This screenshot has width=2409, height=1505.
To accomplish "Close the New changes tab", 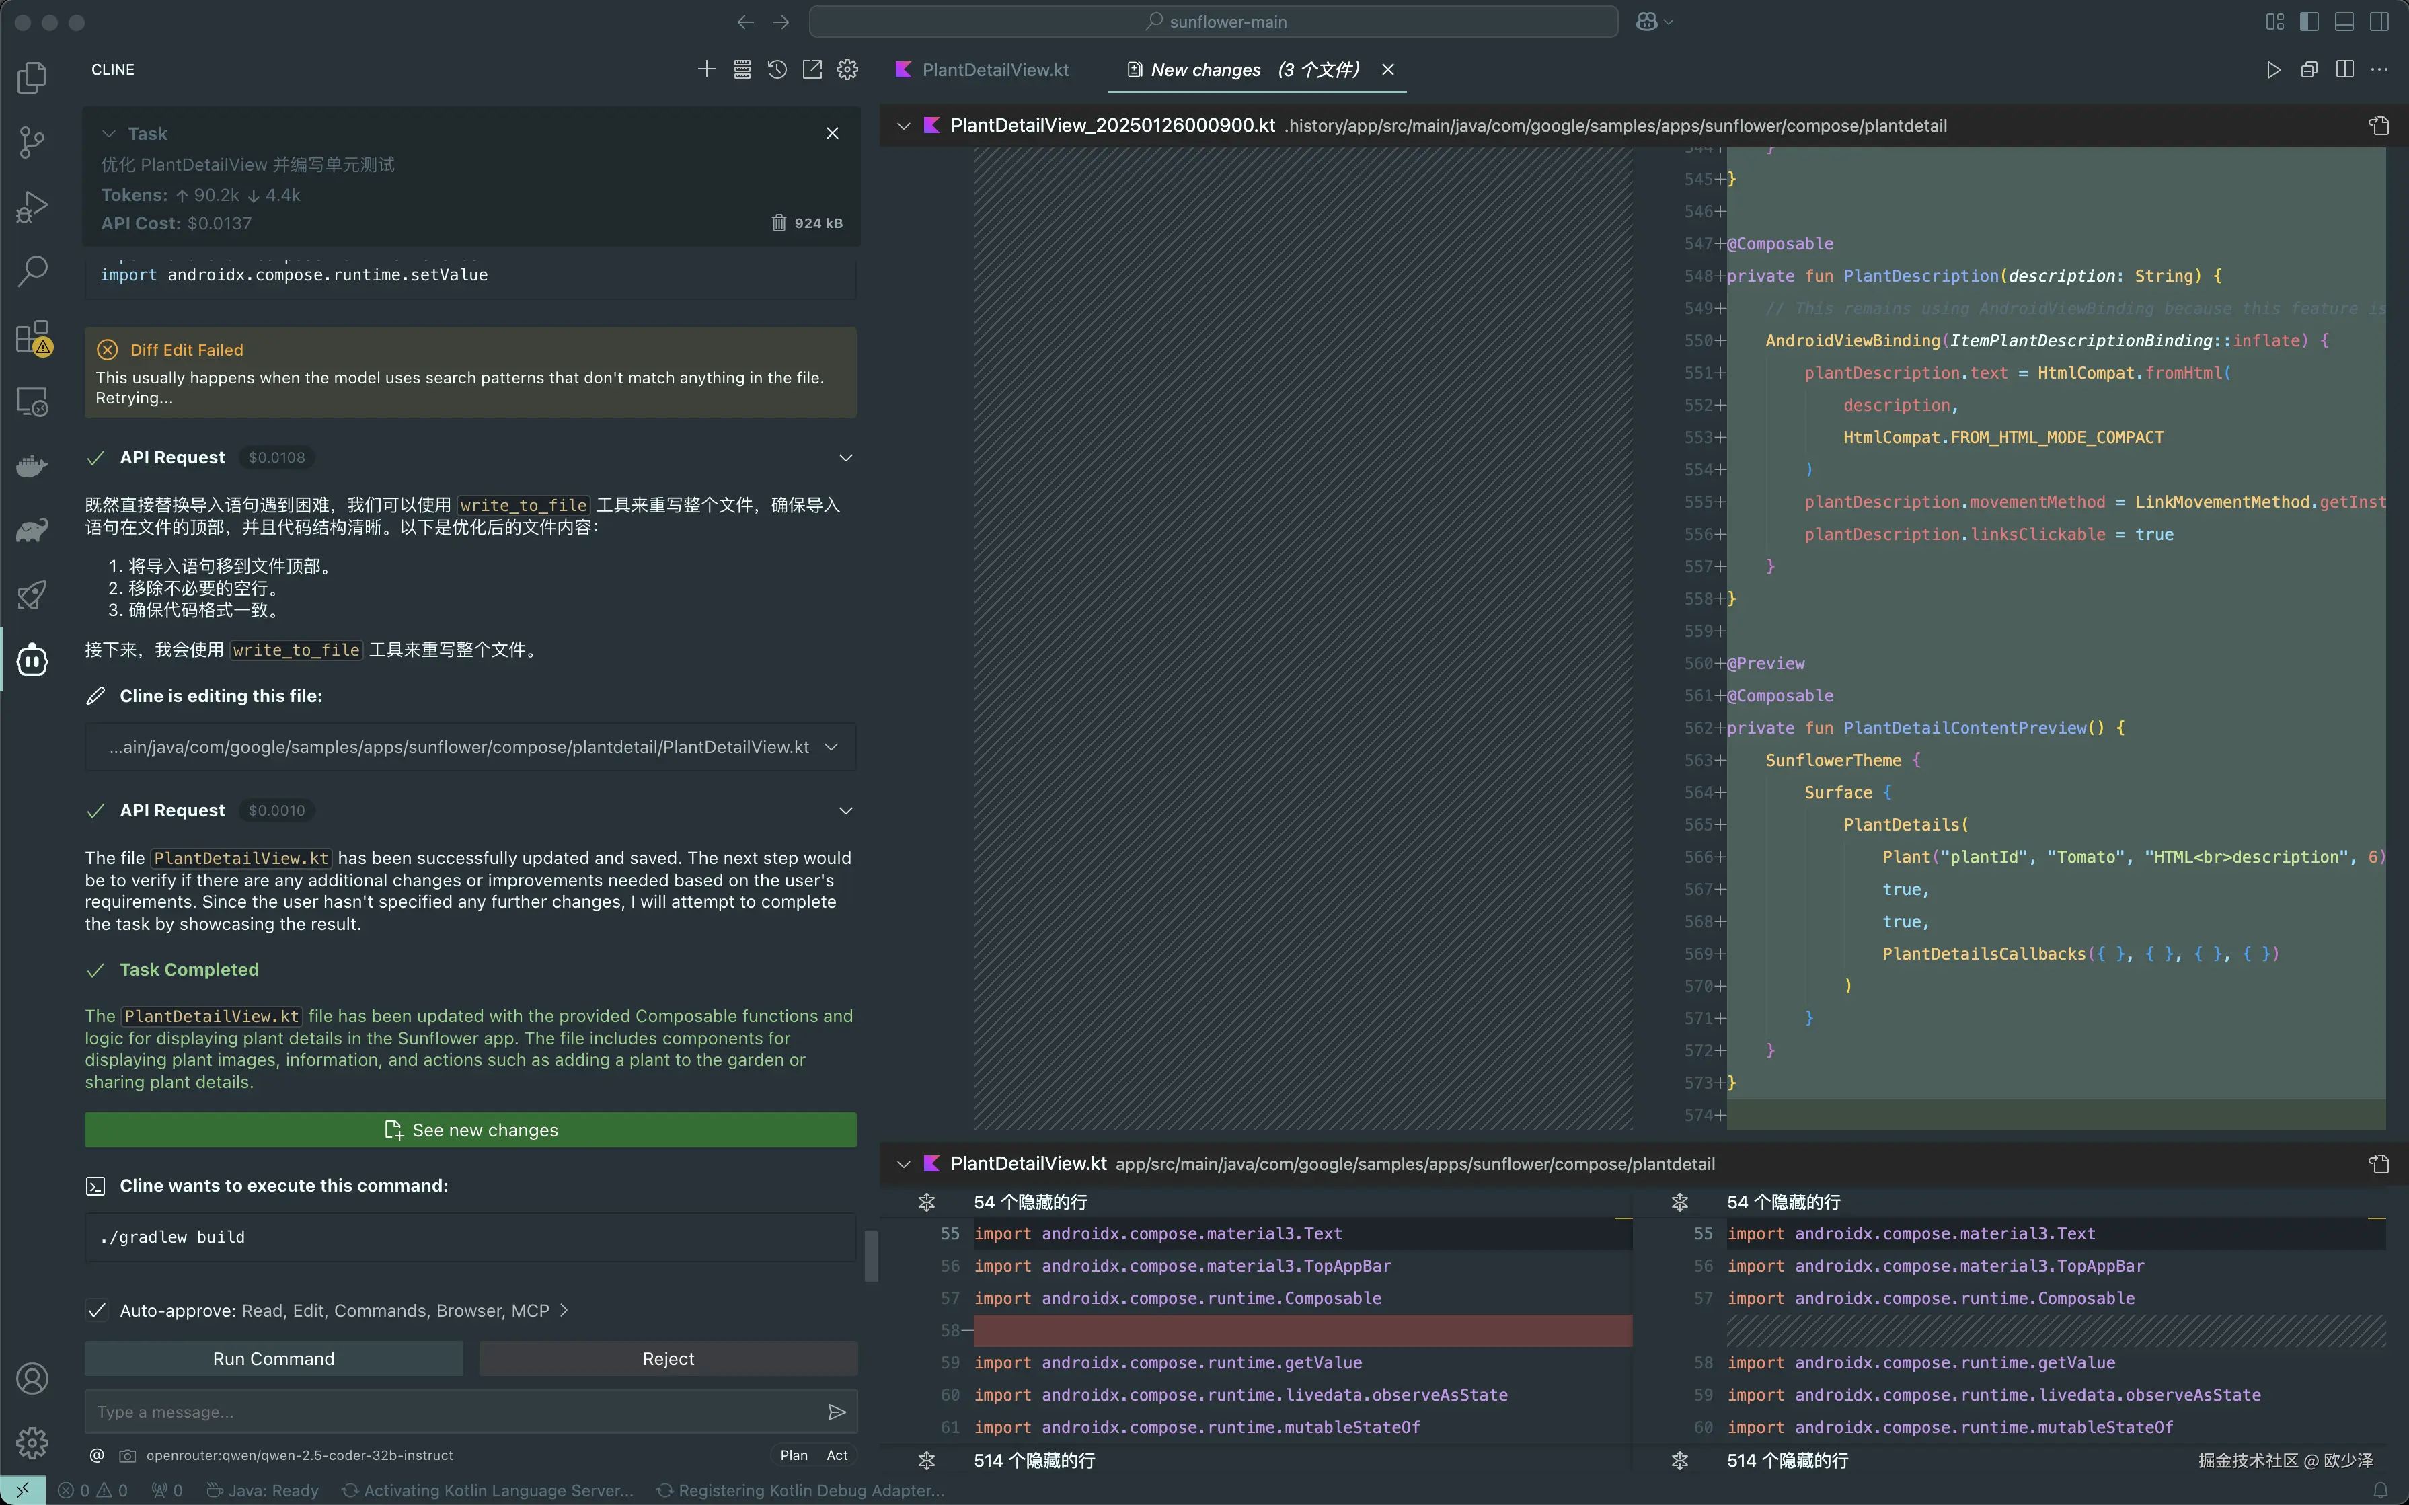I will pos(1387,70).
